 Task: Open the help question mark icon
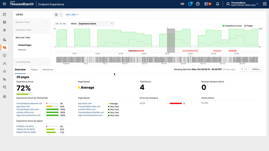point(198,4)
